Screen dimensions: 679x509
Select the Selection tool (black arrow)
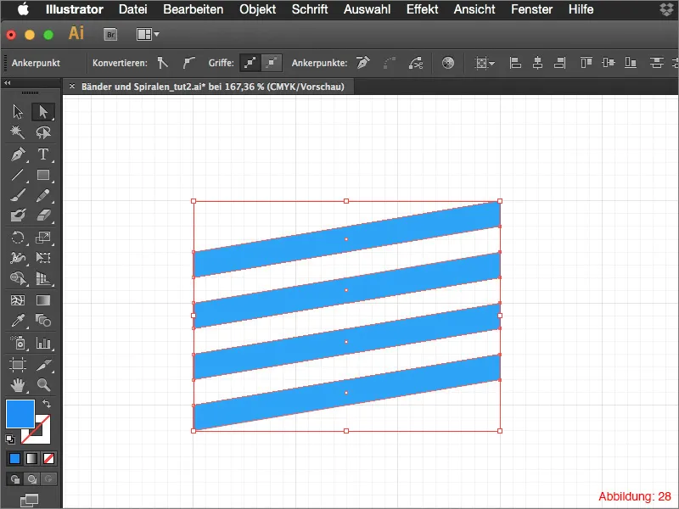(x=18, y=112)
